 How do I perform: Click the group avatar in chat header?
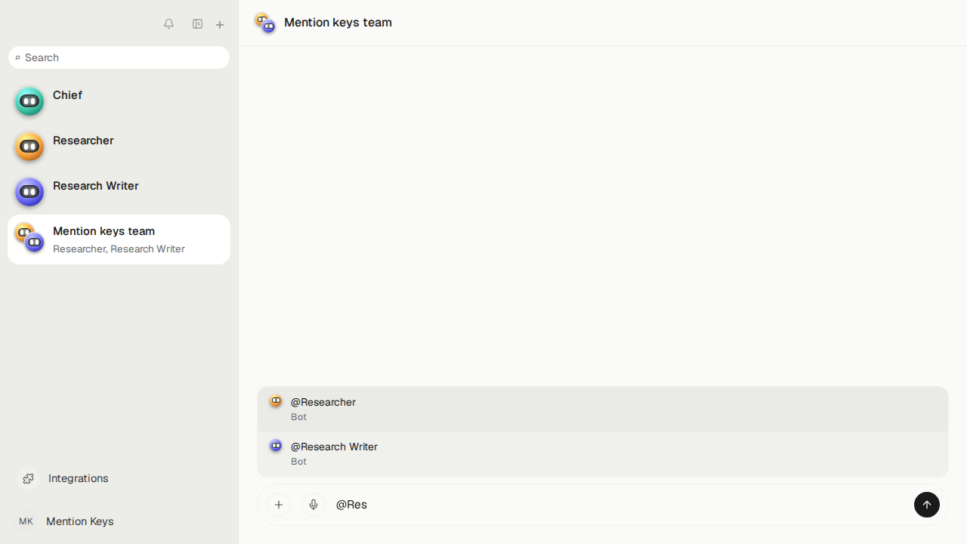click(265, 23)
